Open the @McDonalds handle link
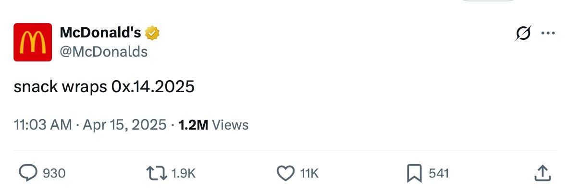 coord(103,51)
